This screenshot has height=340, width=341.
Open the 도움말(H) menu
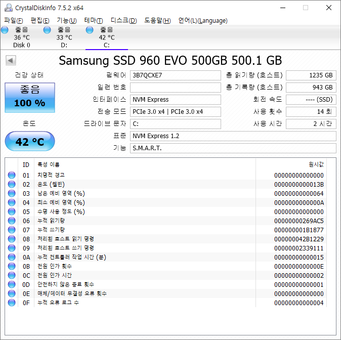click(157, 20)
